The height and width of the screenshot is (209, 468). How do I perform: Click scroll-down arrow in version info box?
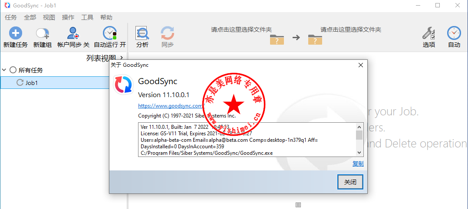(x=359, y=152)
